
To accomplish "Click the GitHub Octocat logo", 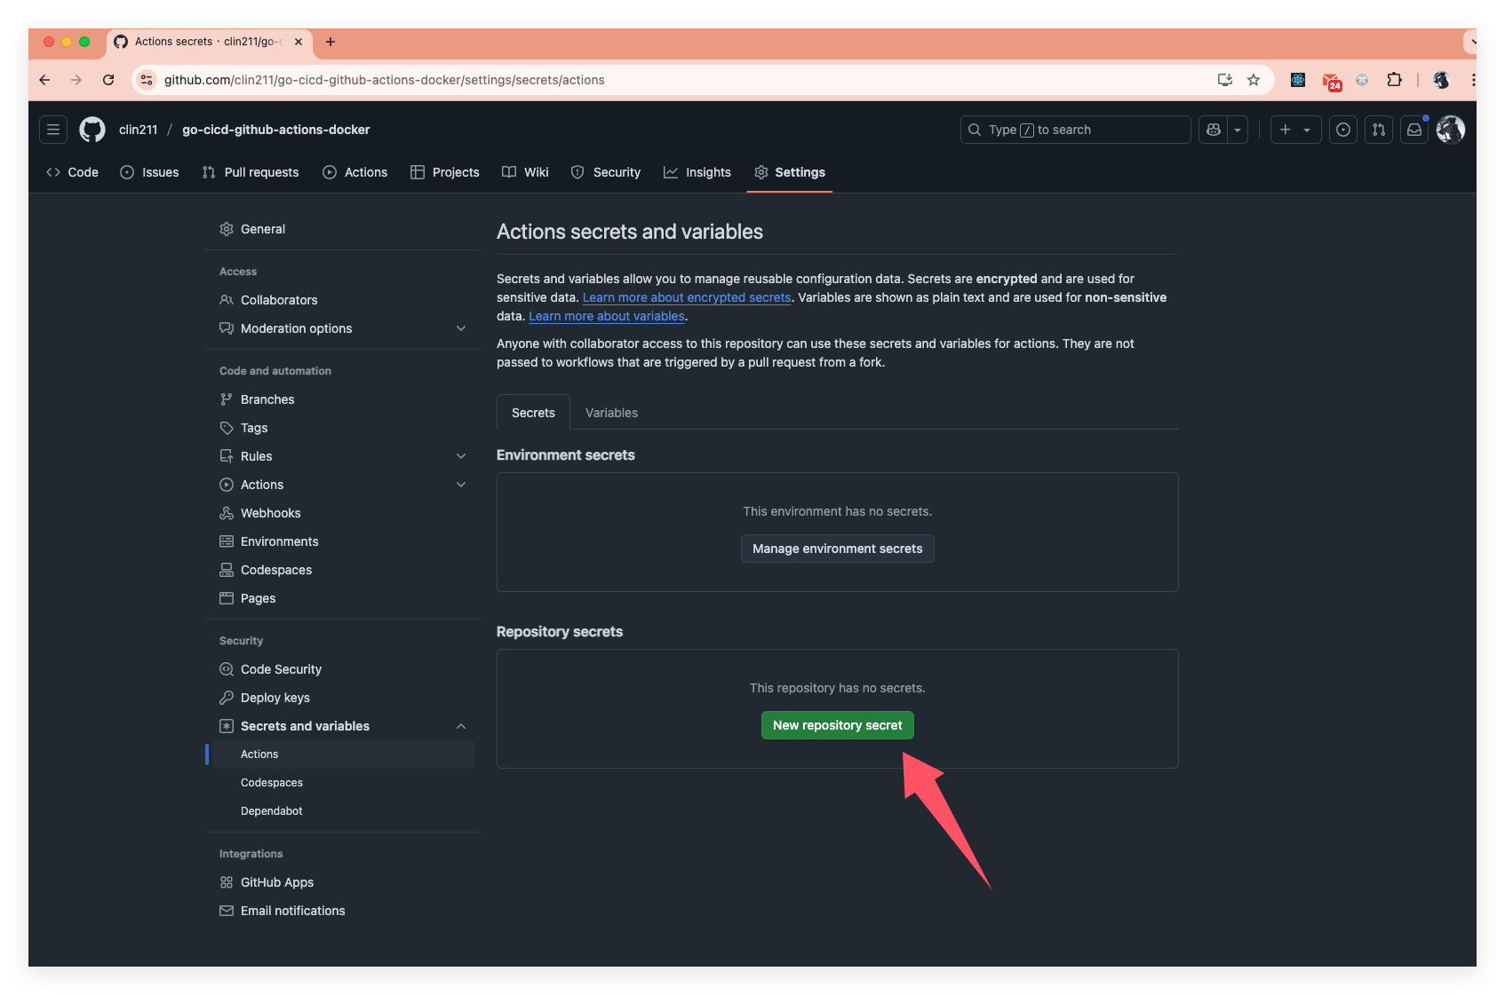I will tap(92, 130).
